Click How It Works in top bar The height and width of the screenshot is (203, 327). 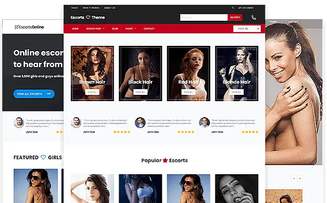[91, 8]
